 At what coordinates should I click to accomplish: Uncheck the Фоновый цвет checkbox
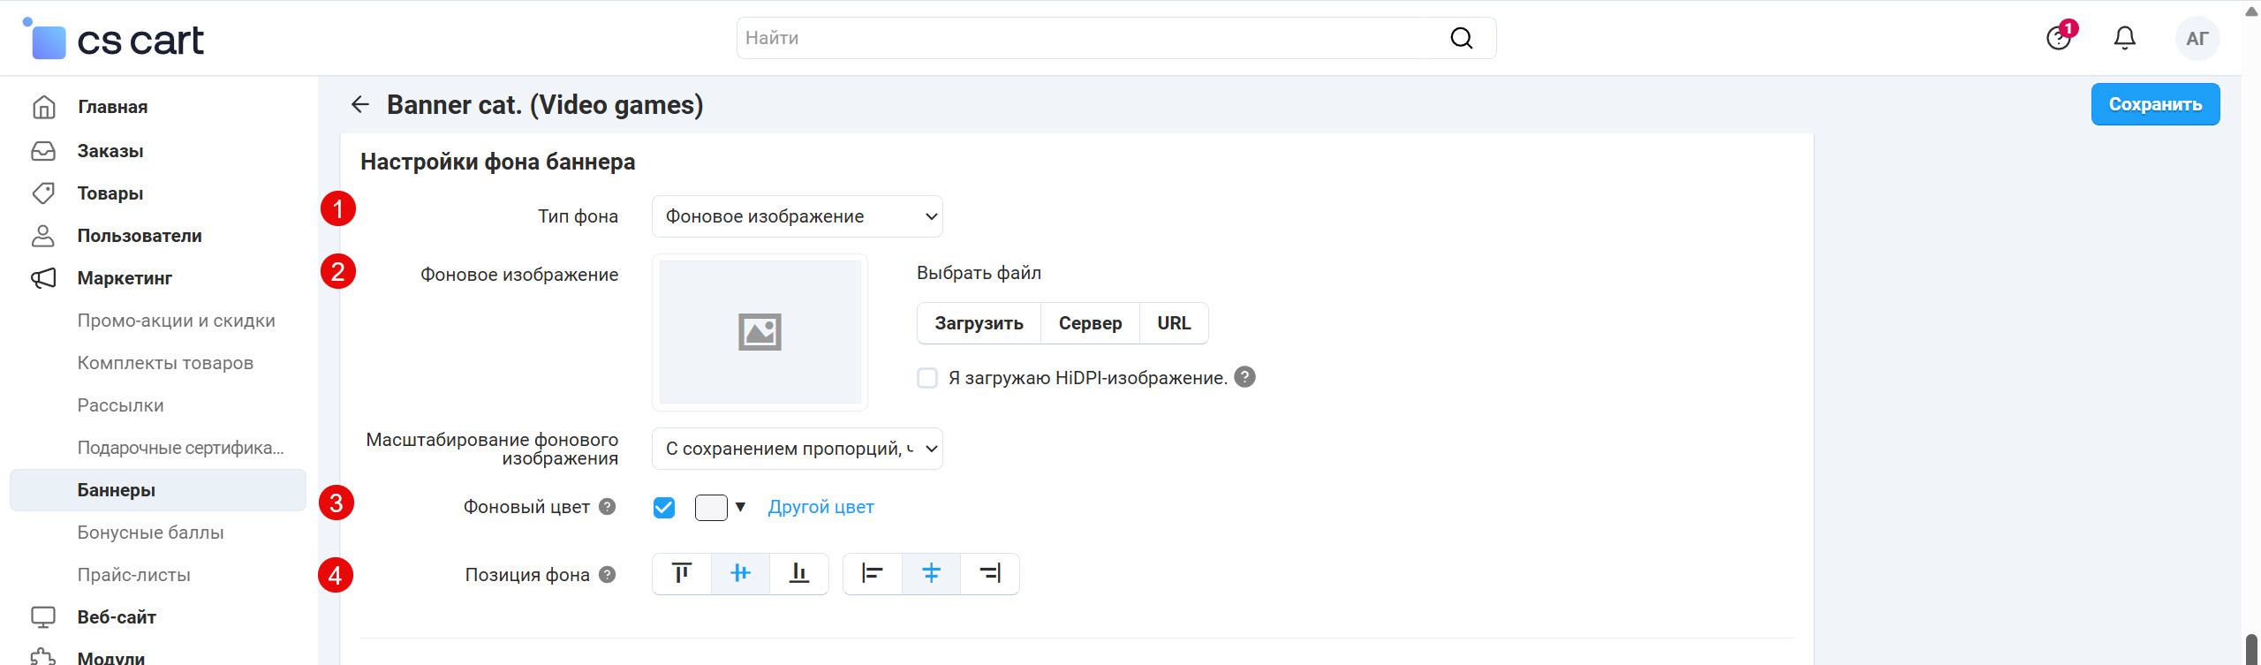664,508
